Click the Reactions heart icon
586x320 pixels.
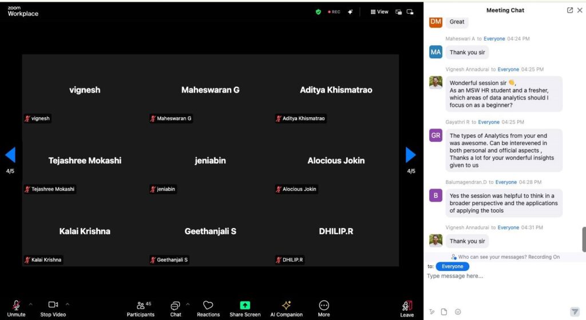208,309
